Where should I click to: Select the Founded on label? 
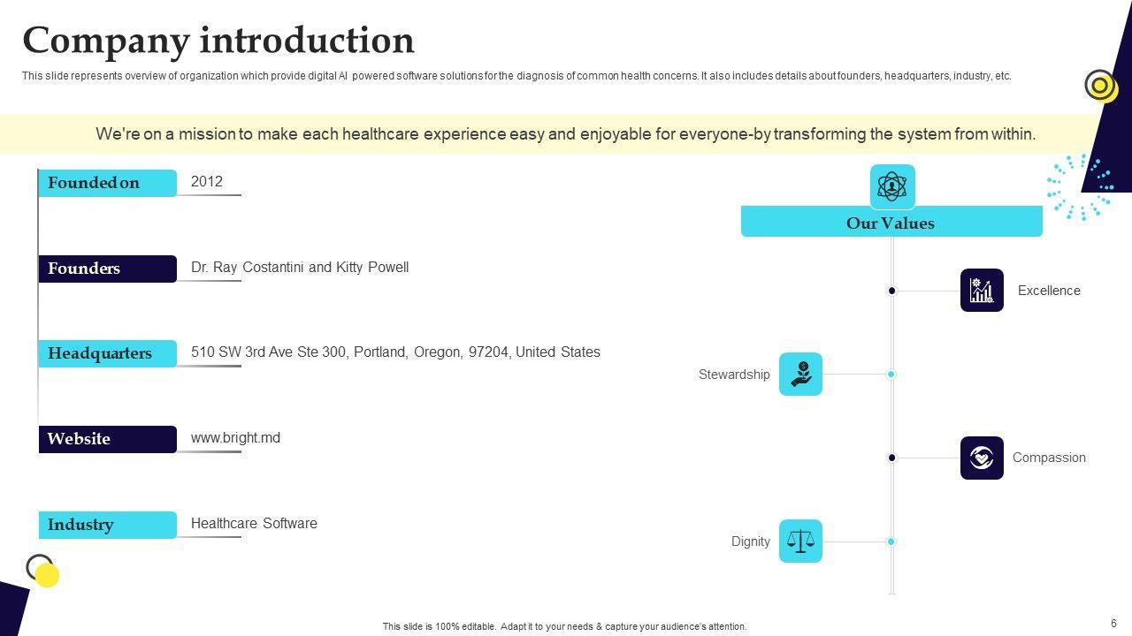(x=107, y=183)
